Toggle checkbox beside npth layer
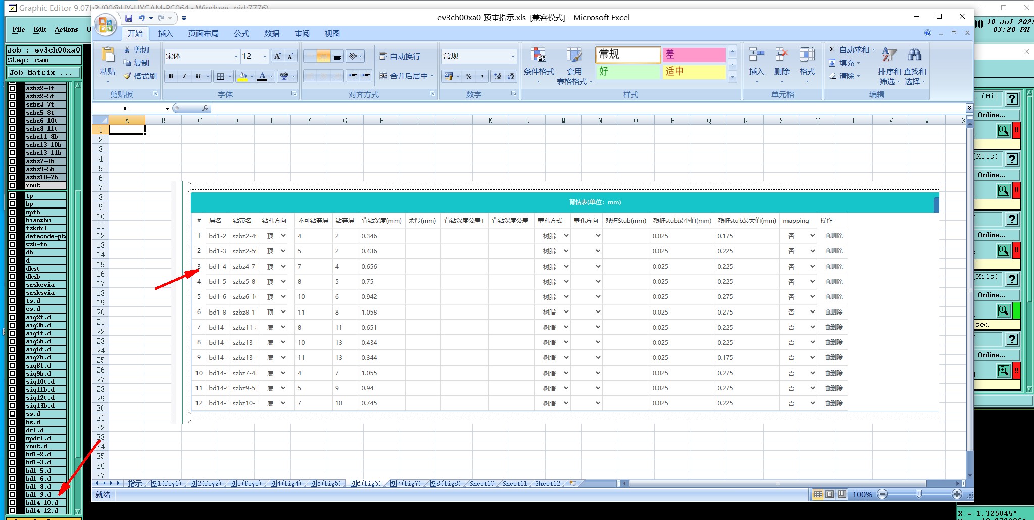The height and width of the screenshot is (520, 1034). coord(13,212)
